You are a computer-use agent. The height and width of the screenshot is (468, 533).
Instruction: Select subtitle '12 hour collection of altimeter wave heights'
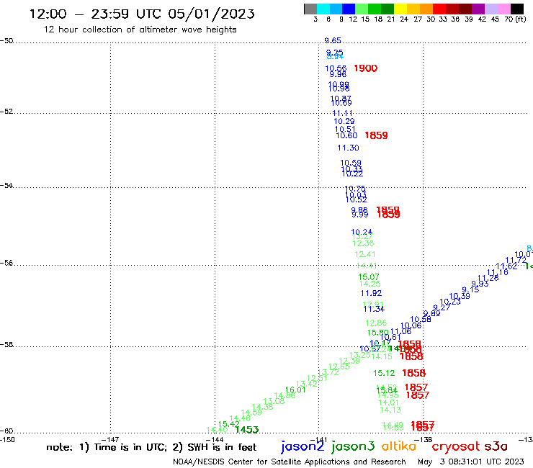tap(140, 30)
